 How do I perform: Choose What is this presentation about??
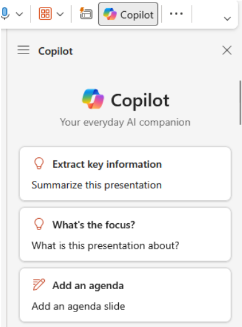pos(105,246)
